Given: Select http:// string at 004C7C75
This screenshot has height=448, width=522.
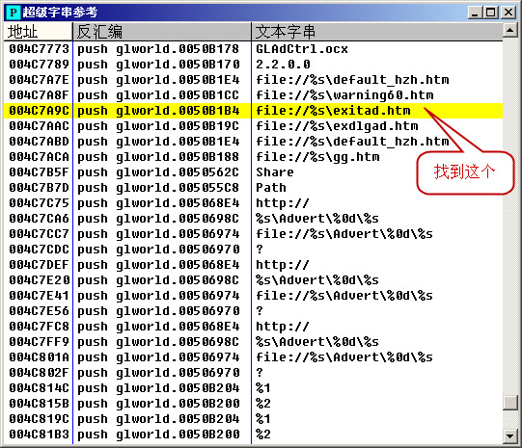Looking at the screenshot, I should pos(283,203).
